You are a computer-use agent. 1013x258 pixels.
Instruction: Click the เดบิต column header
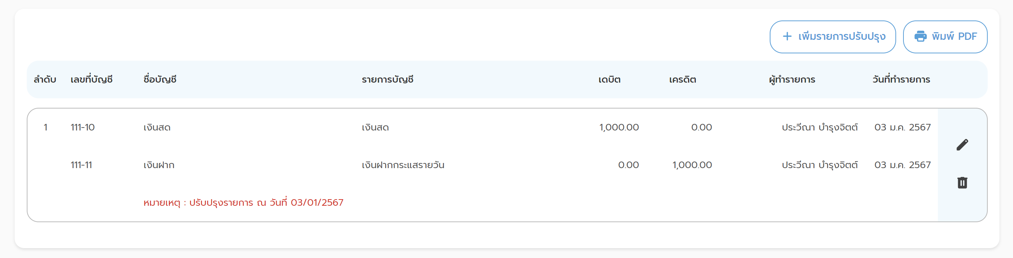coord(609,80)
